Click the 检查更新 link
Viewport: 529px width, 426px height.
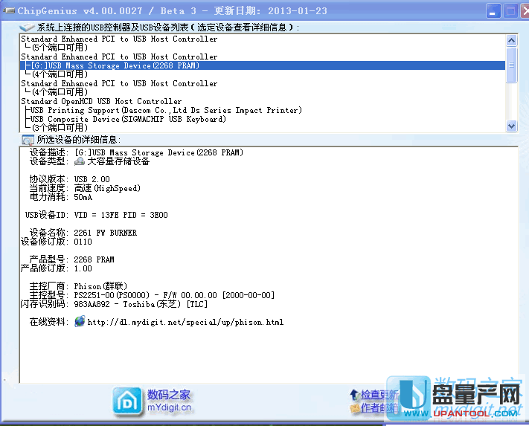click(379, 394)
